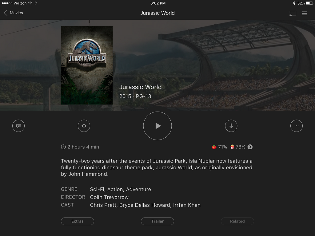This screenshot has width=315, height=236.
Task: Open the Related movies tab
Action: pos(237,221)
